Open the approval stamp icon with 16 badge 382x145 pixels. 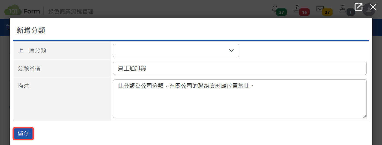pos(297,9)
